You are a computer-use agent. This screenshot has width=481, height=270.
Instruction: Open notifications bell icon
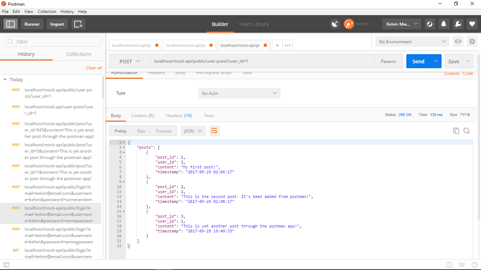click(x=444, y=24)
